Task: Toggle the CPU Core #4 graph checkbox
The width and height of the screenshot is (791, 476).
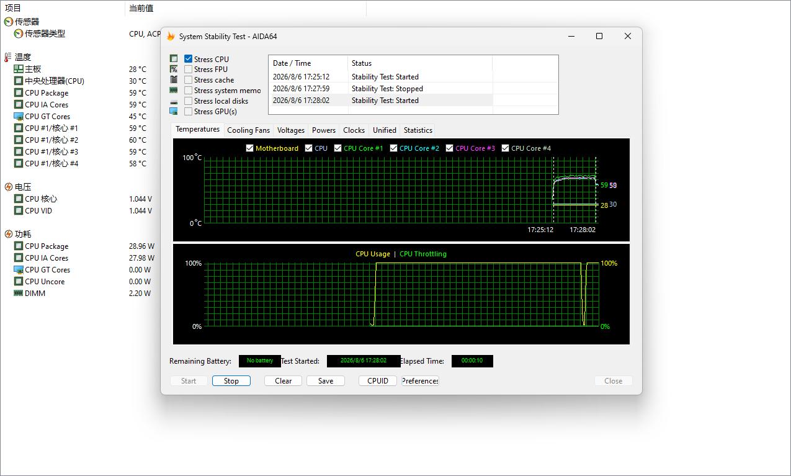Action: [505, 148]
